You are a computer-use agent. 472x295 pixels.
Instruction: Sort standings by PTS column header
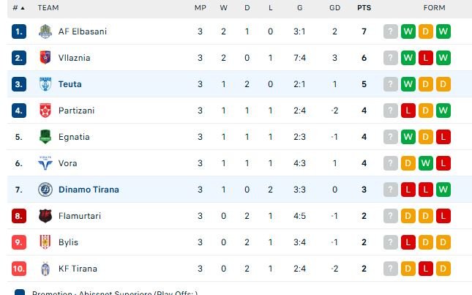pos(363,8)
